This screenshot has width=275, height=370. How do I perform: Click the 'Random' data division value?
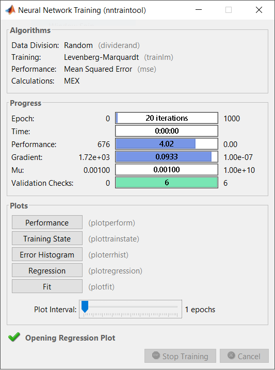click(78, 45)
